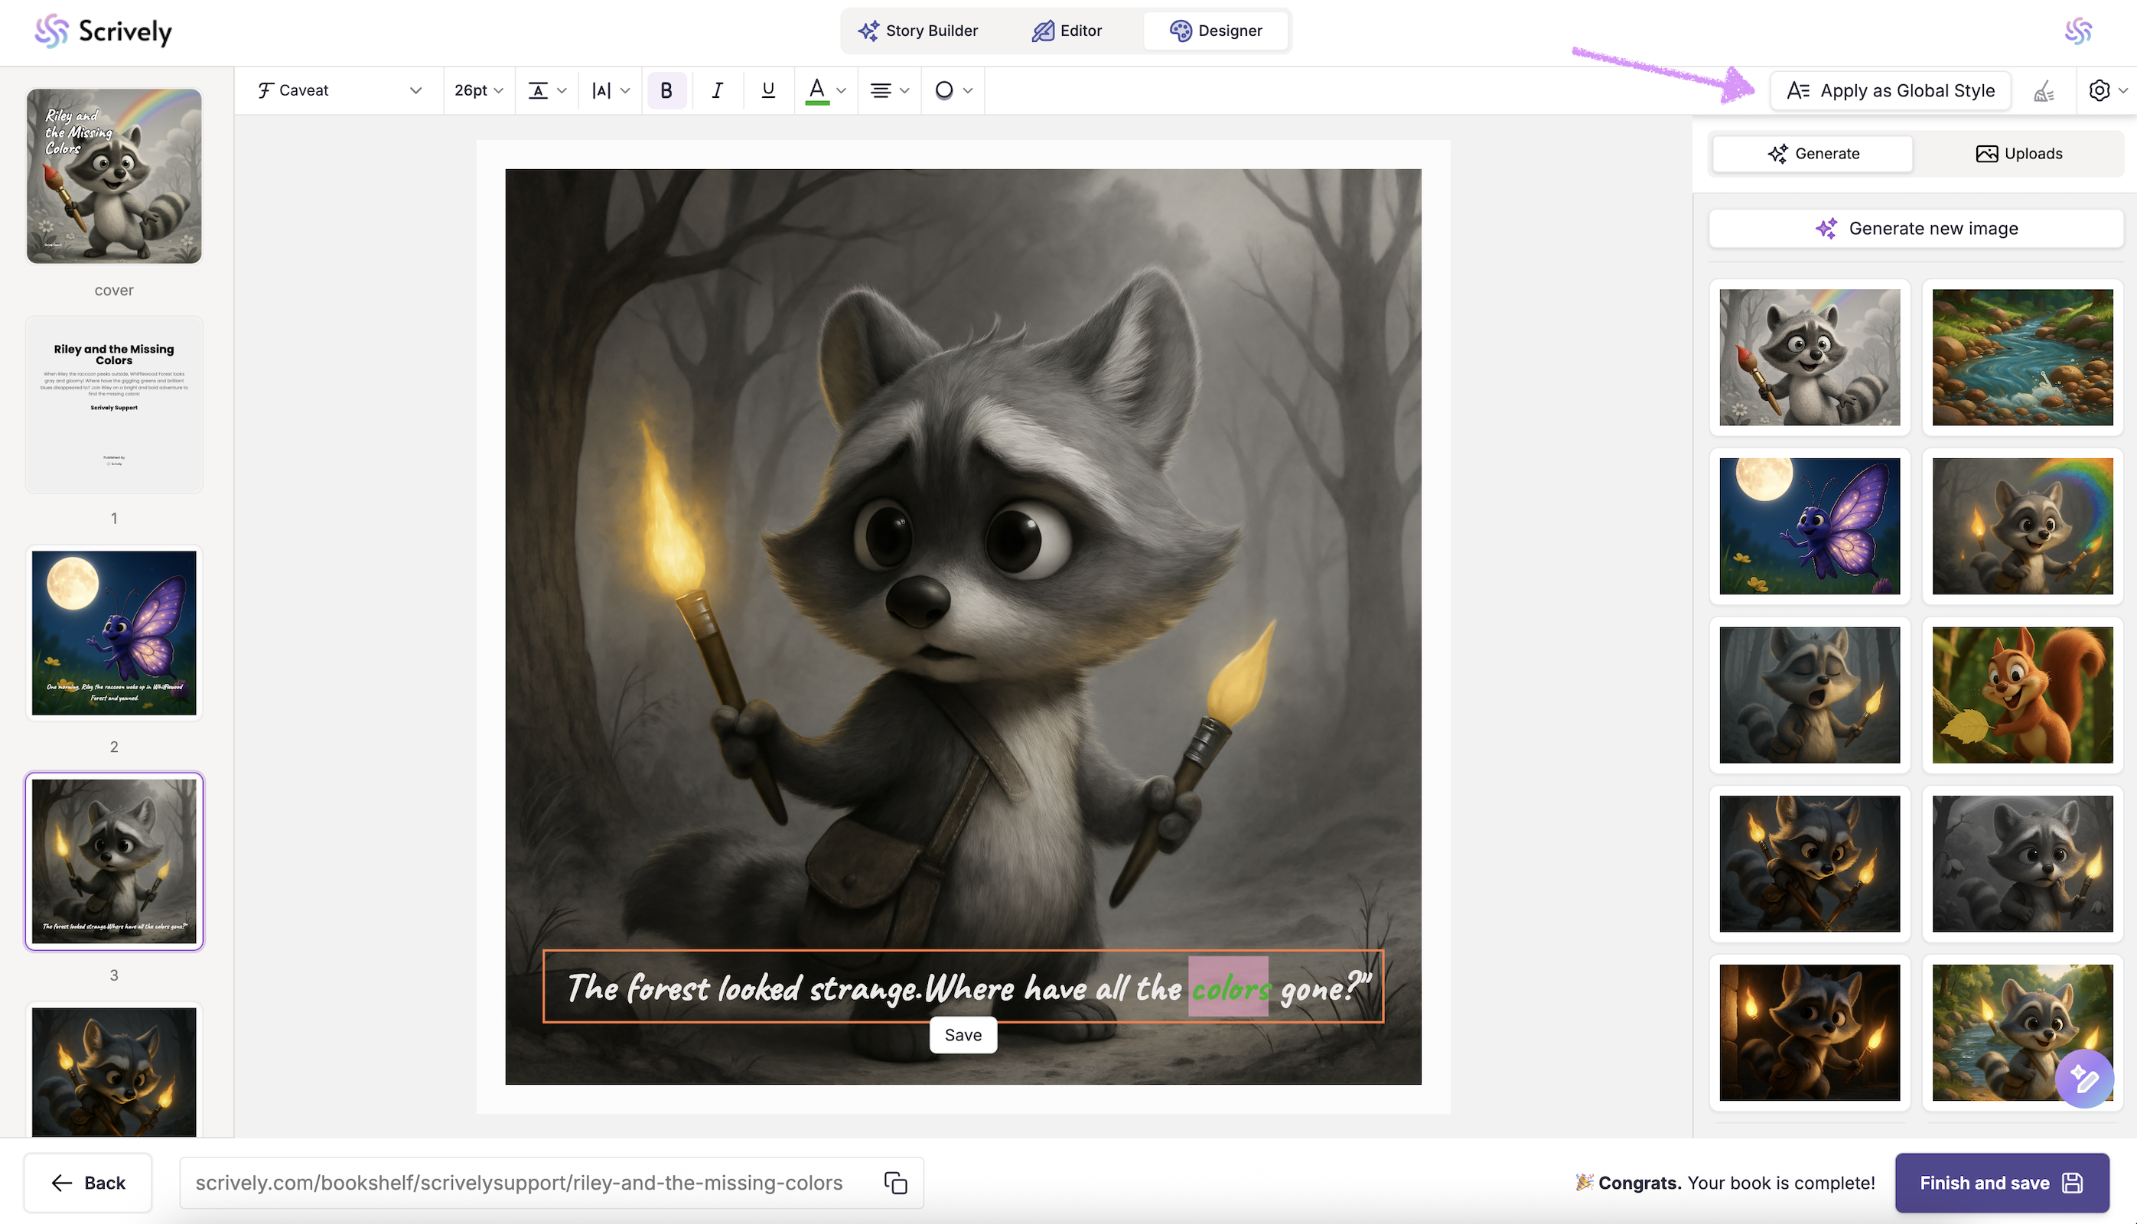Viewport: 2137px width, 1224px height.
Task: Toggle italic formatting
Action: 717,91
